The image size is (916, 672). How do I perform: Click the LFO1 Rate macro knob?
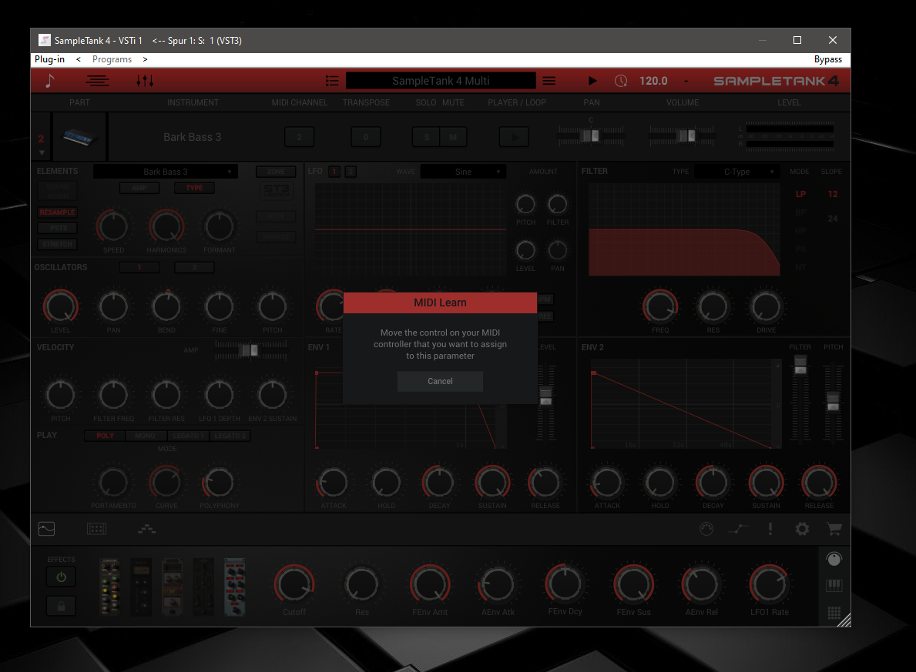point(769,583)
